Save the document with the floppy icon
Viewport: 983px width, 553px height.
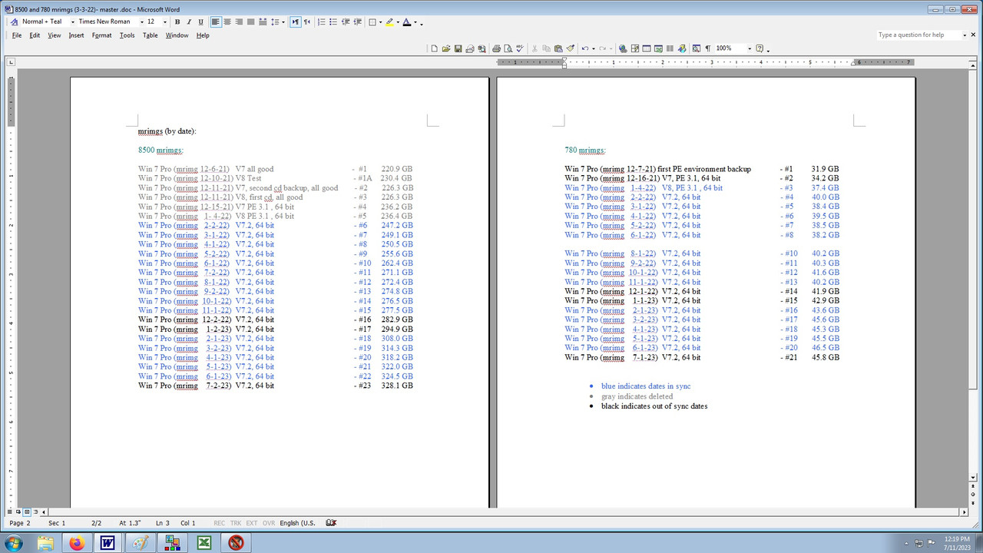coord(458,48)
